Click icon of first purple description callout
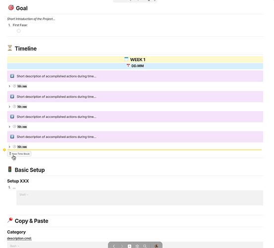The height and width of the screenshot is (248, 274). [12, 76]
